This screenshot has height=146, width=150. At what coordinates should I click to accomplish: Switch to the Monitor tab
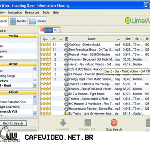(x=18, y=21)
